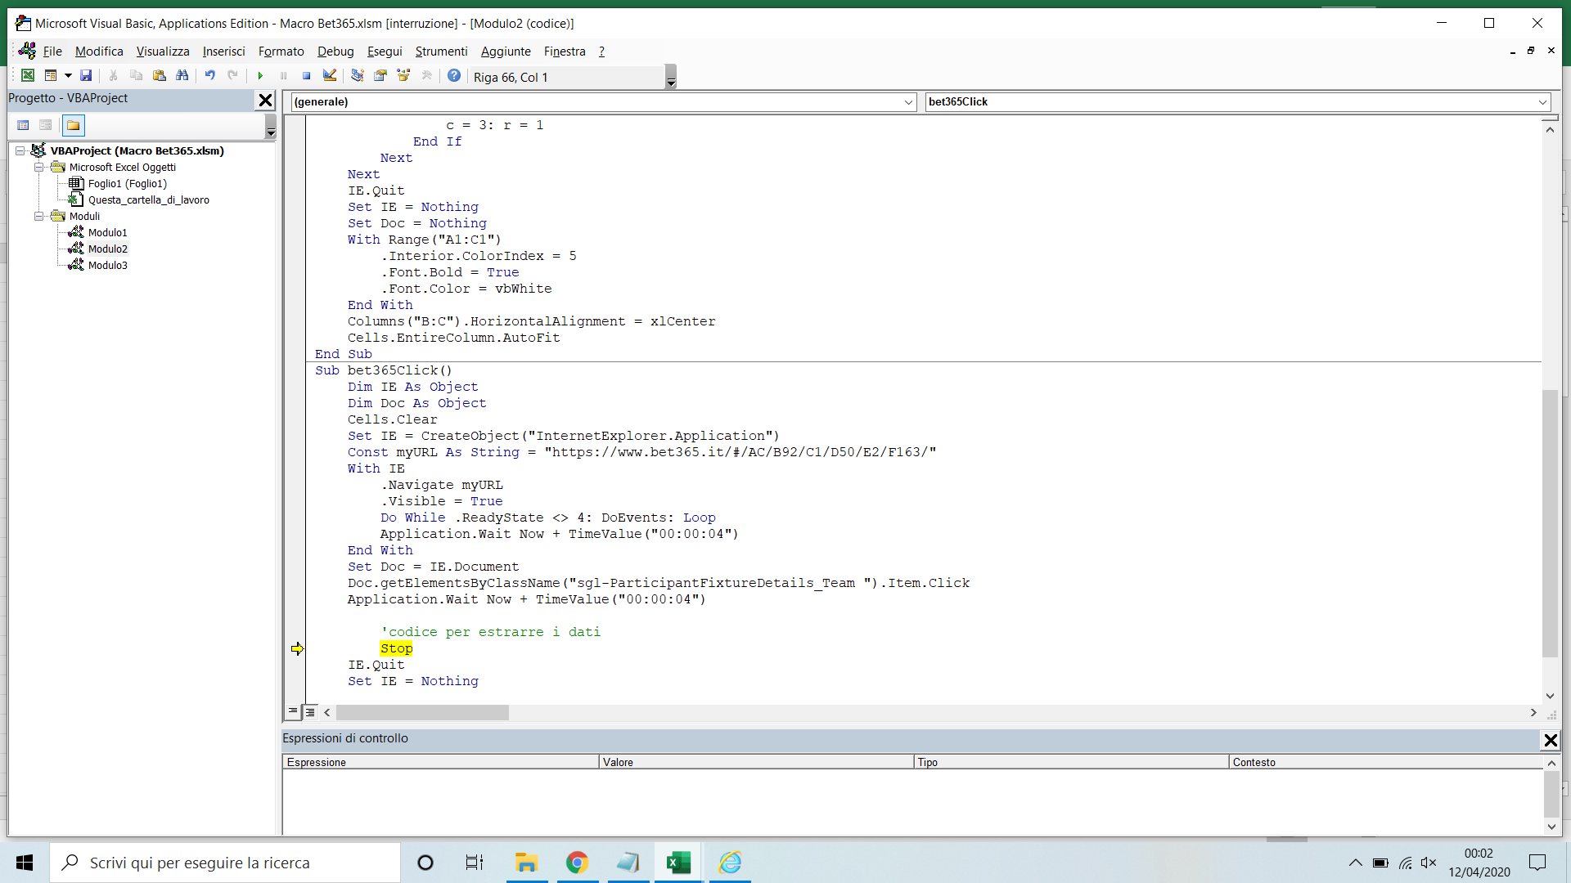Open the Strumenti menu
Image resolution: width=1571 pixels, height=883 pixels.
442,52
